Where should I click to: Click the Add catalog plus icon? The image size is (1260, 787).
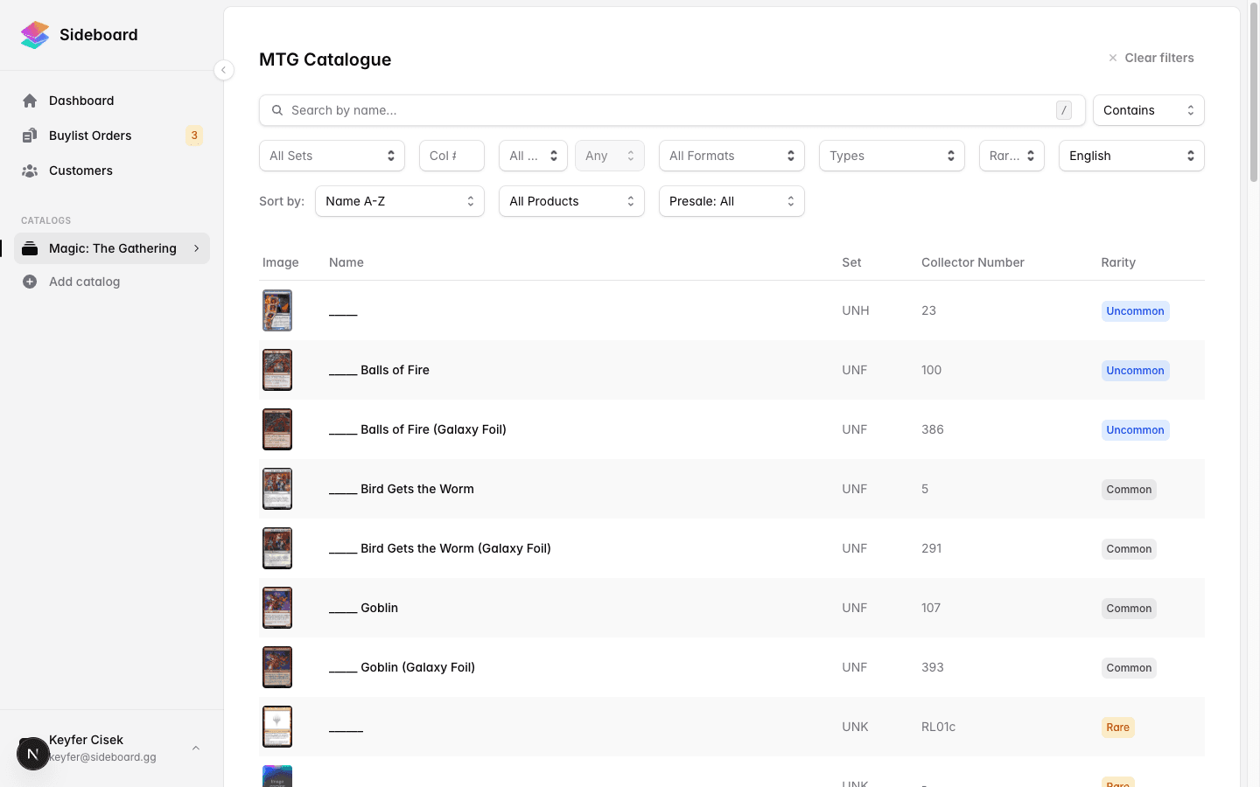click(30, 282)
